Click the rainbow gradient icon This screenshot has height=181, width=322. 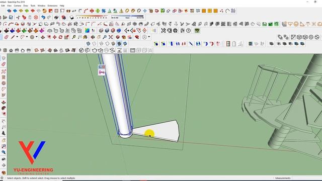tap(87, 31)
